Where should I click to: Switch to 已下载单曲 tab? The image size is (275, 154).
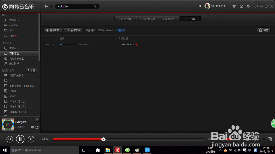[125, 19]
